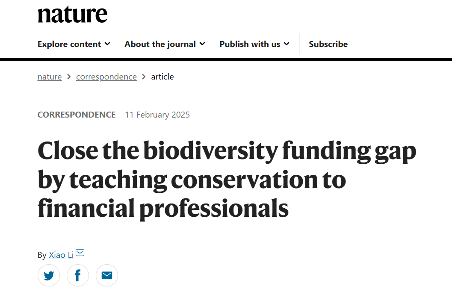Click the article breadcrumb text

coord(162,77)
